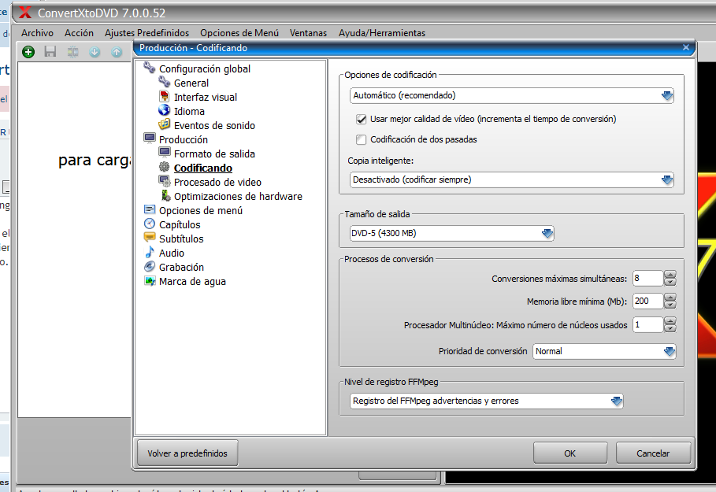Open the Prioridad de conversión dropdown
The width and height of the screenshot is (716, 492).
[x=604, y=351]
